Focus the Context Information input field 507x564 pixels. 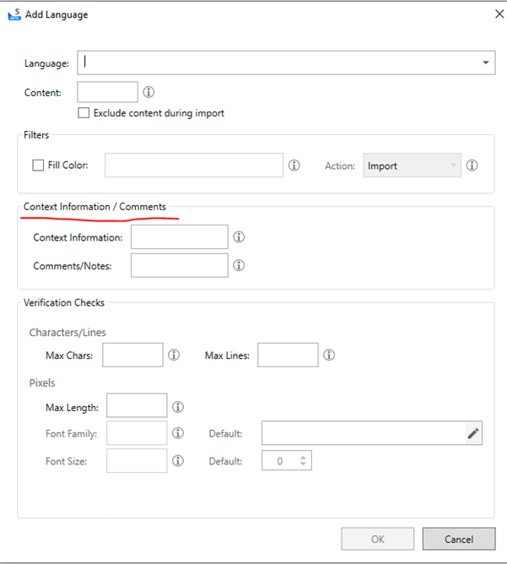click(x=180, y=236)
